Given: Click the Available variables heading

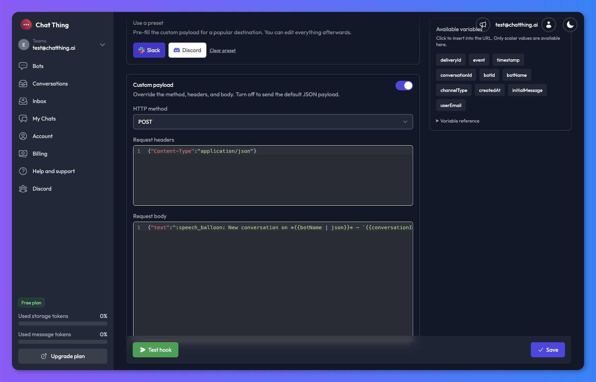Looking at the screenshot, I should 459,29.
